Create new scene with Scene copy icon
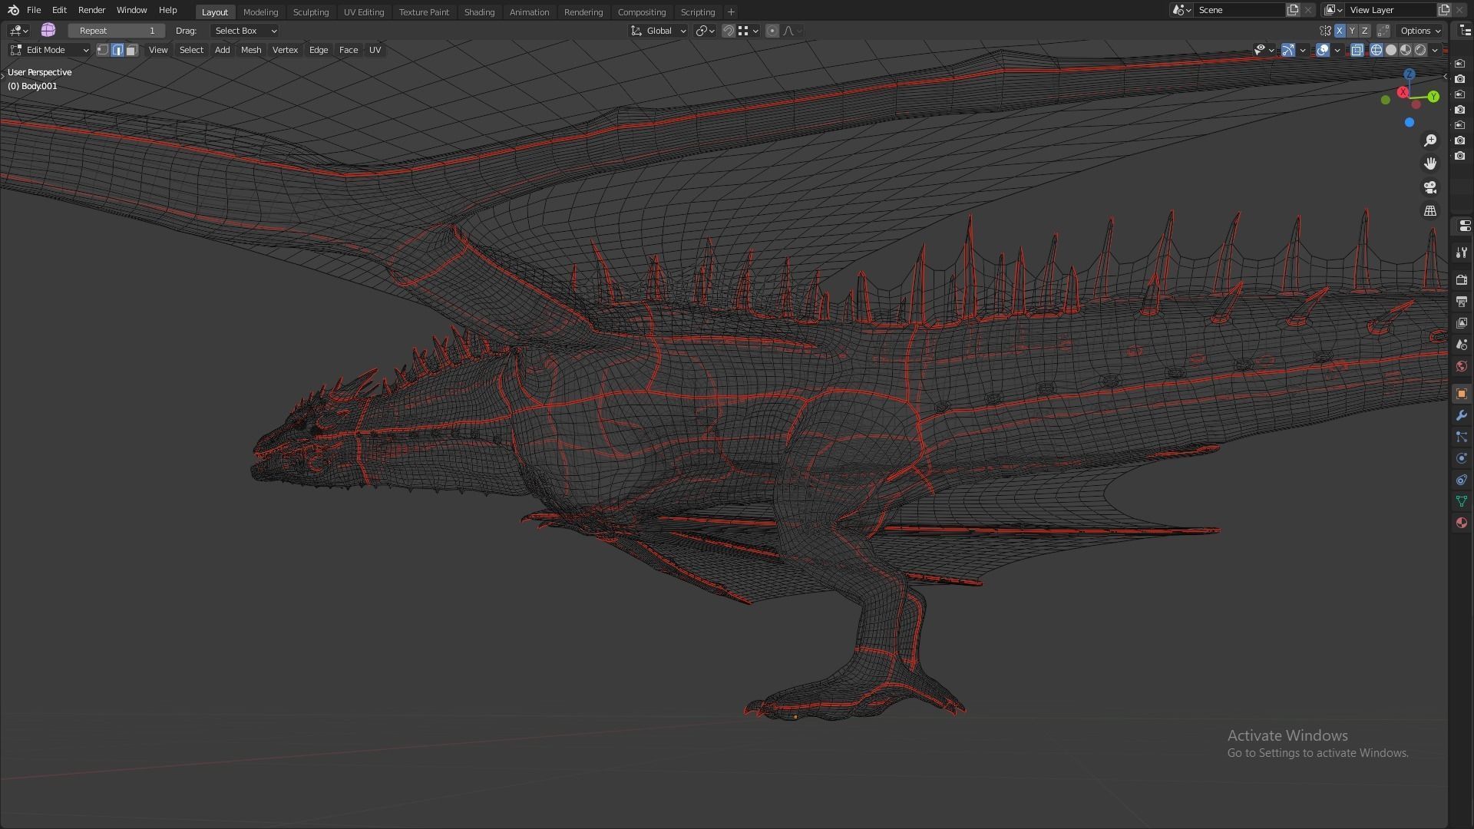 [x=1293, y=10]
